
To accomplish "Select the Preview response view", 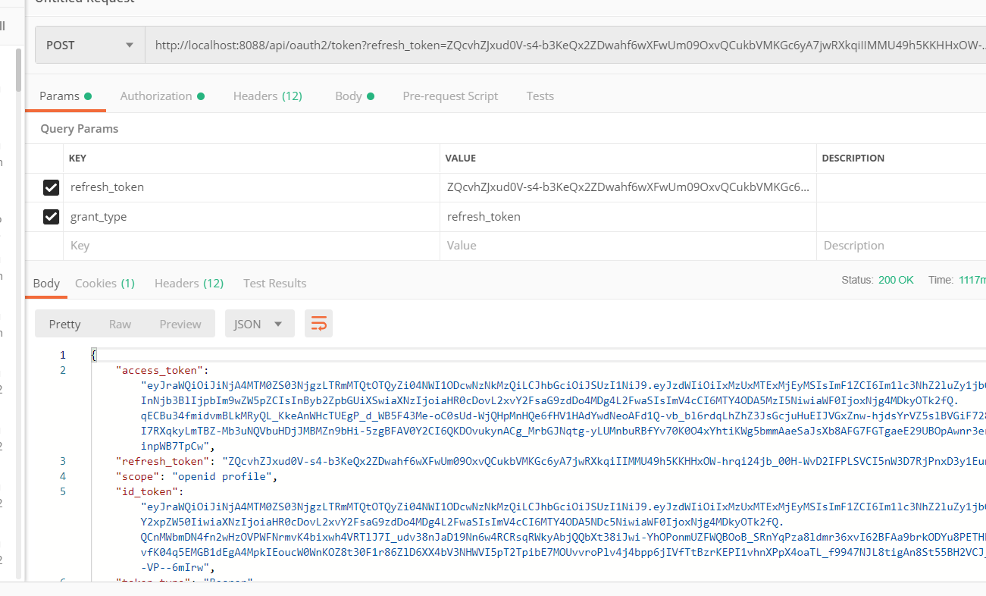I will point(180,324).
